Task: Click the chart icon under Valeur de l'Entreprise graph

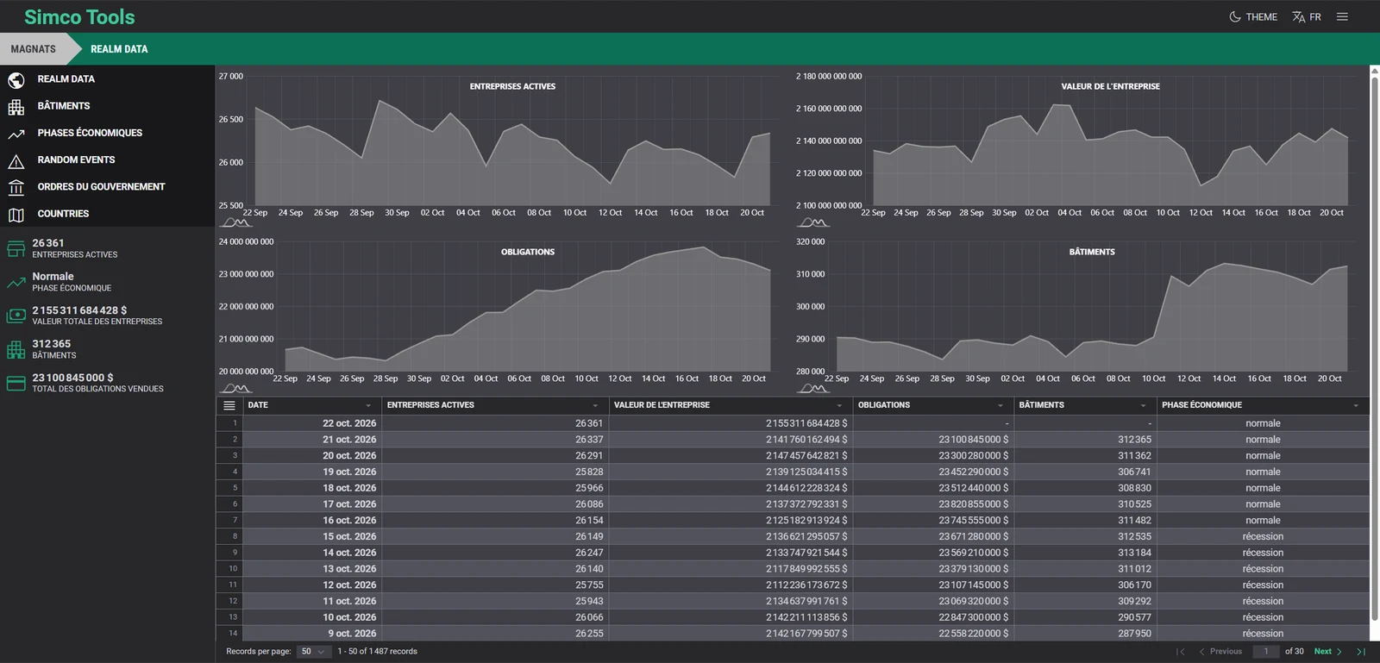Action: [x=812, y=222]
